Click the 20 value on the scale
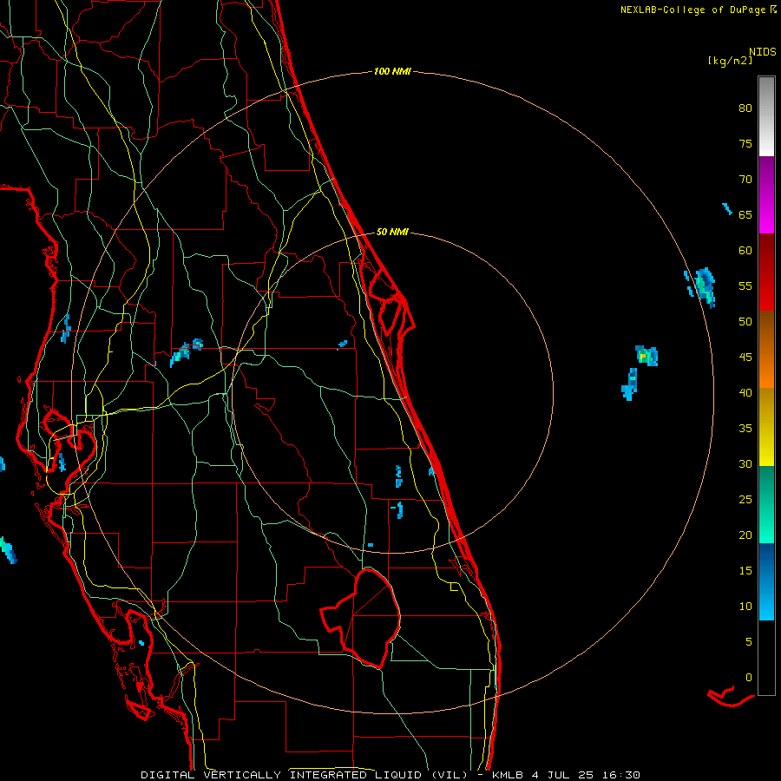Screen dimensions: 781x781 [x=745, y=535]
